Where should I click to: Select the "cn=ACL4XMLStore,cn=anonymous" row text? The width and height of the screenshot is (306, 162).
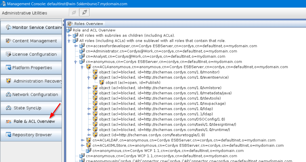[188, 146]
